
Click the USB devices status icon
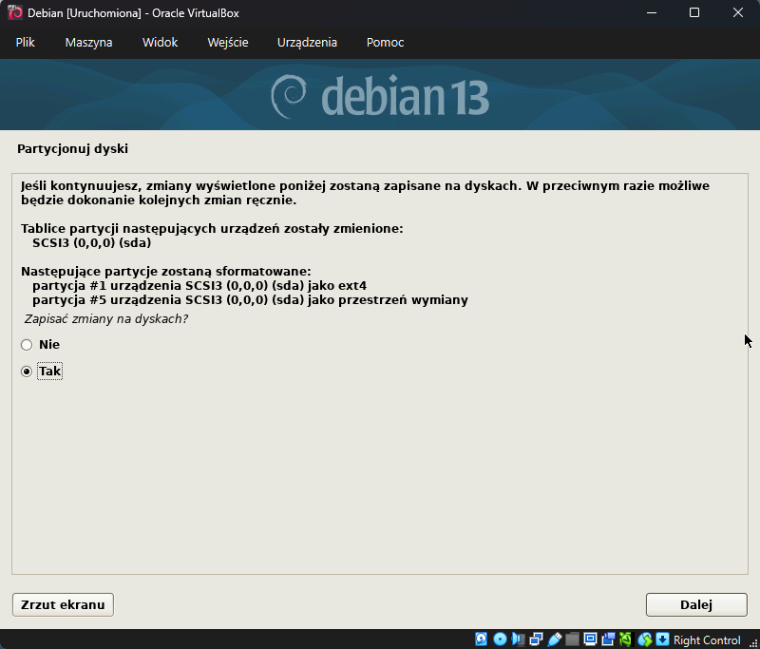[x=554, y=639]
